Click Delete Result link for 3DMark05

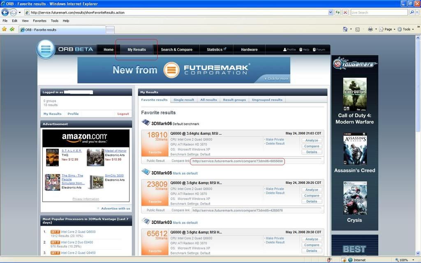[275, 193]
